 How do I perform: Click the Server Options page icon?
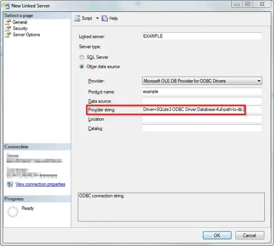pos(8,34)
